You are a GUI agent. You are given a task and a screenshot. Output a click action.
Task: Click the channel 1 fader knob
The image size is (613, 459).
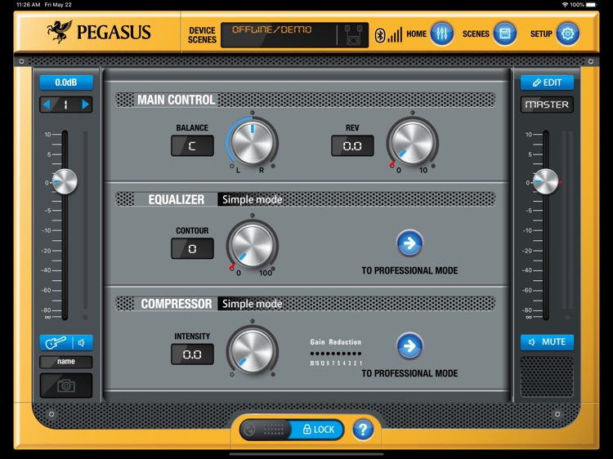(65, 181)
